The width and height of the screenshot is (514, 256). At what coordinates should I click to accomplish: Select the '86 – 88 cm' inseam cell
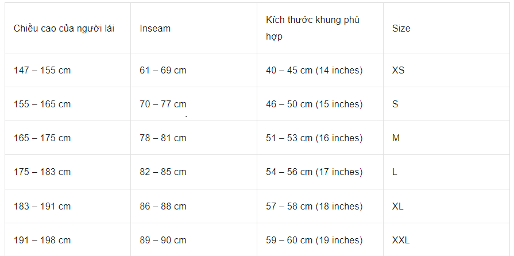pos(163,206)
